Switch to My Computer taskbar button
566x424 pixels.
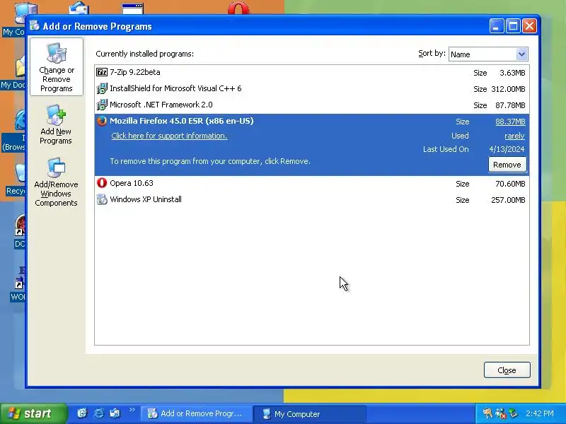310,413
